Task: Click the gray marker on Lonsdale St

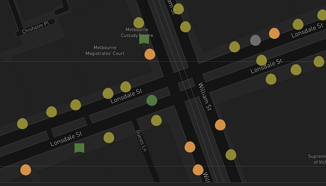Action: click(x=255, y=40)
